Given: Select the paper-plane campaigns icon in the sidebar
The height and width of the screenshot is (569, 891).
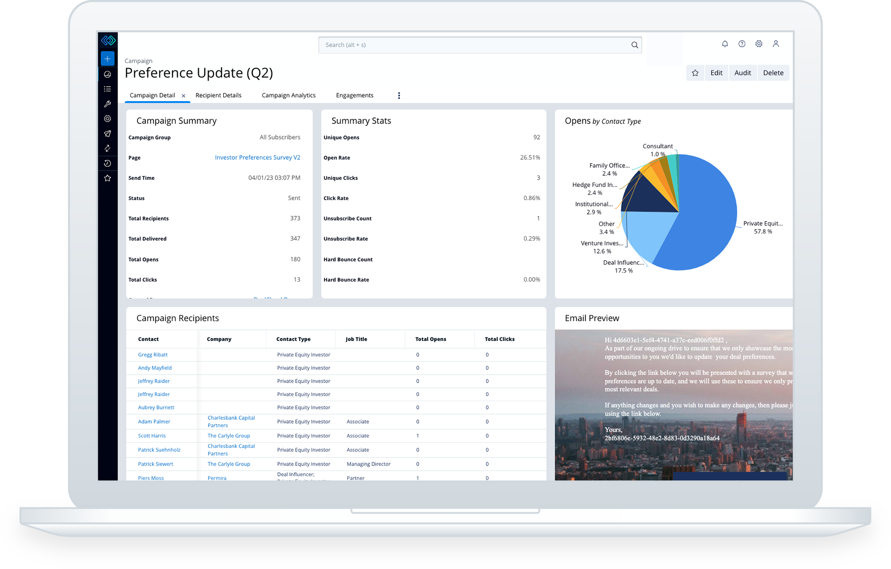Looking at the screenshot, I should [x=107, y=134].
